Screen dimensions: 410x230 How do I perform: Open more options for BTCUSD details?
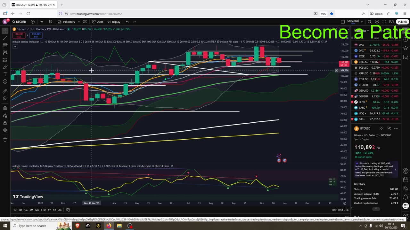pyautogui.click(x=396, y=128)
